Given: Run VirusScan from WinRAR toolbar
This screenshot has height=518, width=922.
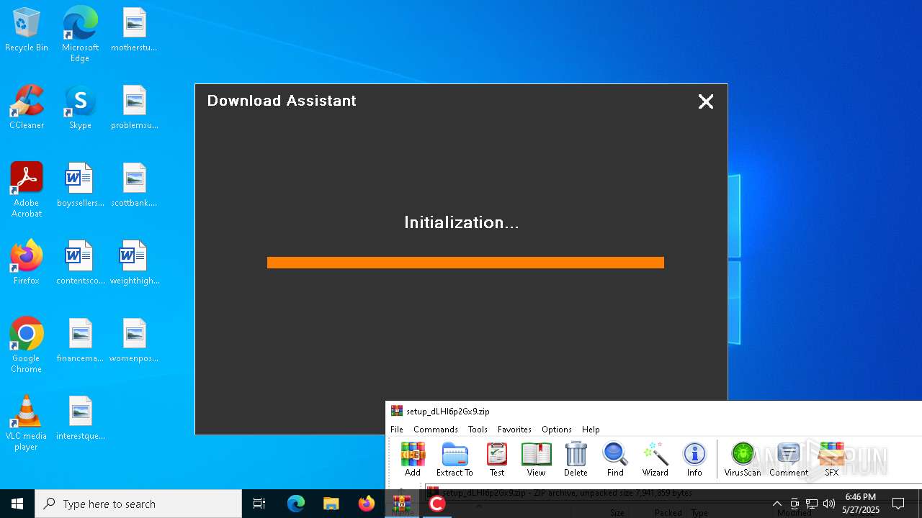Looking at the screenshot, I should pos(743,459).
